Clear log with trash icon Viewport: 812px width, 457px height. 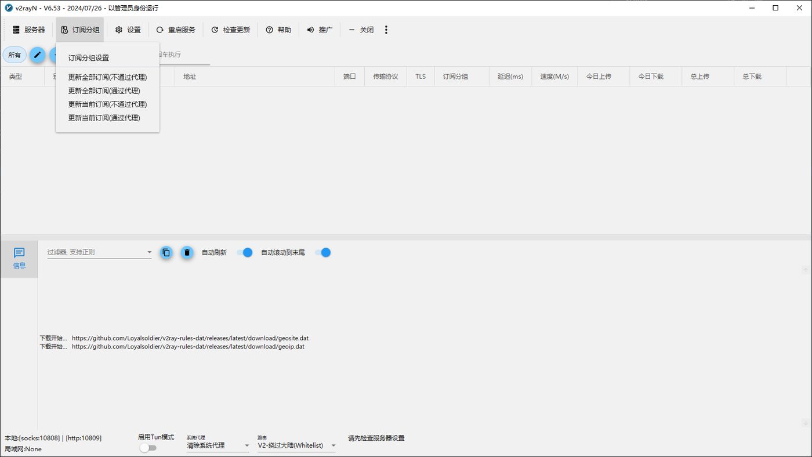187,252
